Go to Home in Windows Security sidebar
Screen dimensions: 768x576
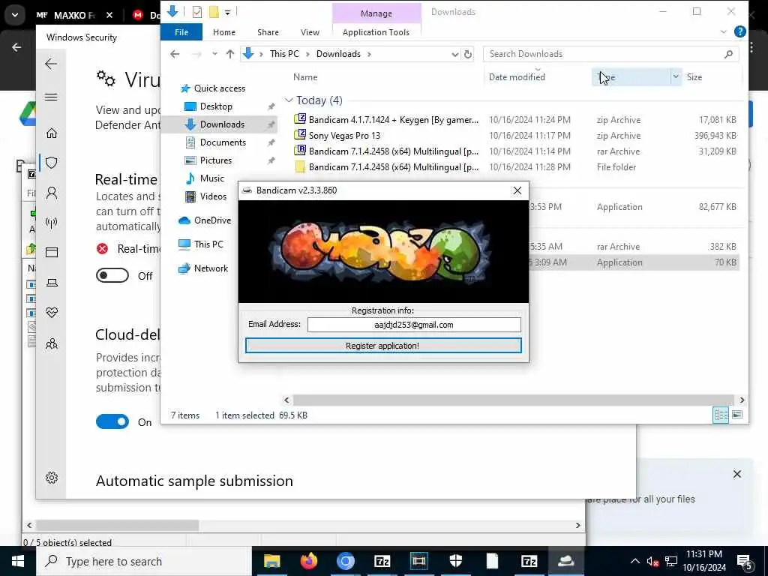[x=52, y=133]
